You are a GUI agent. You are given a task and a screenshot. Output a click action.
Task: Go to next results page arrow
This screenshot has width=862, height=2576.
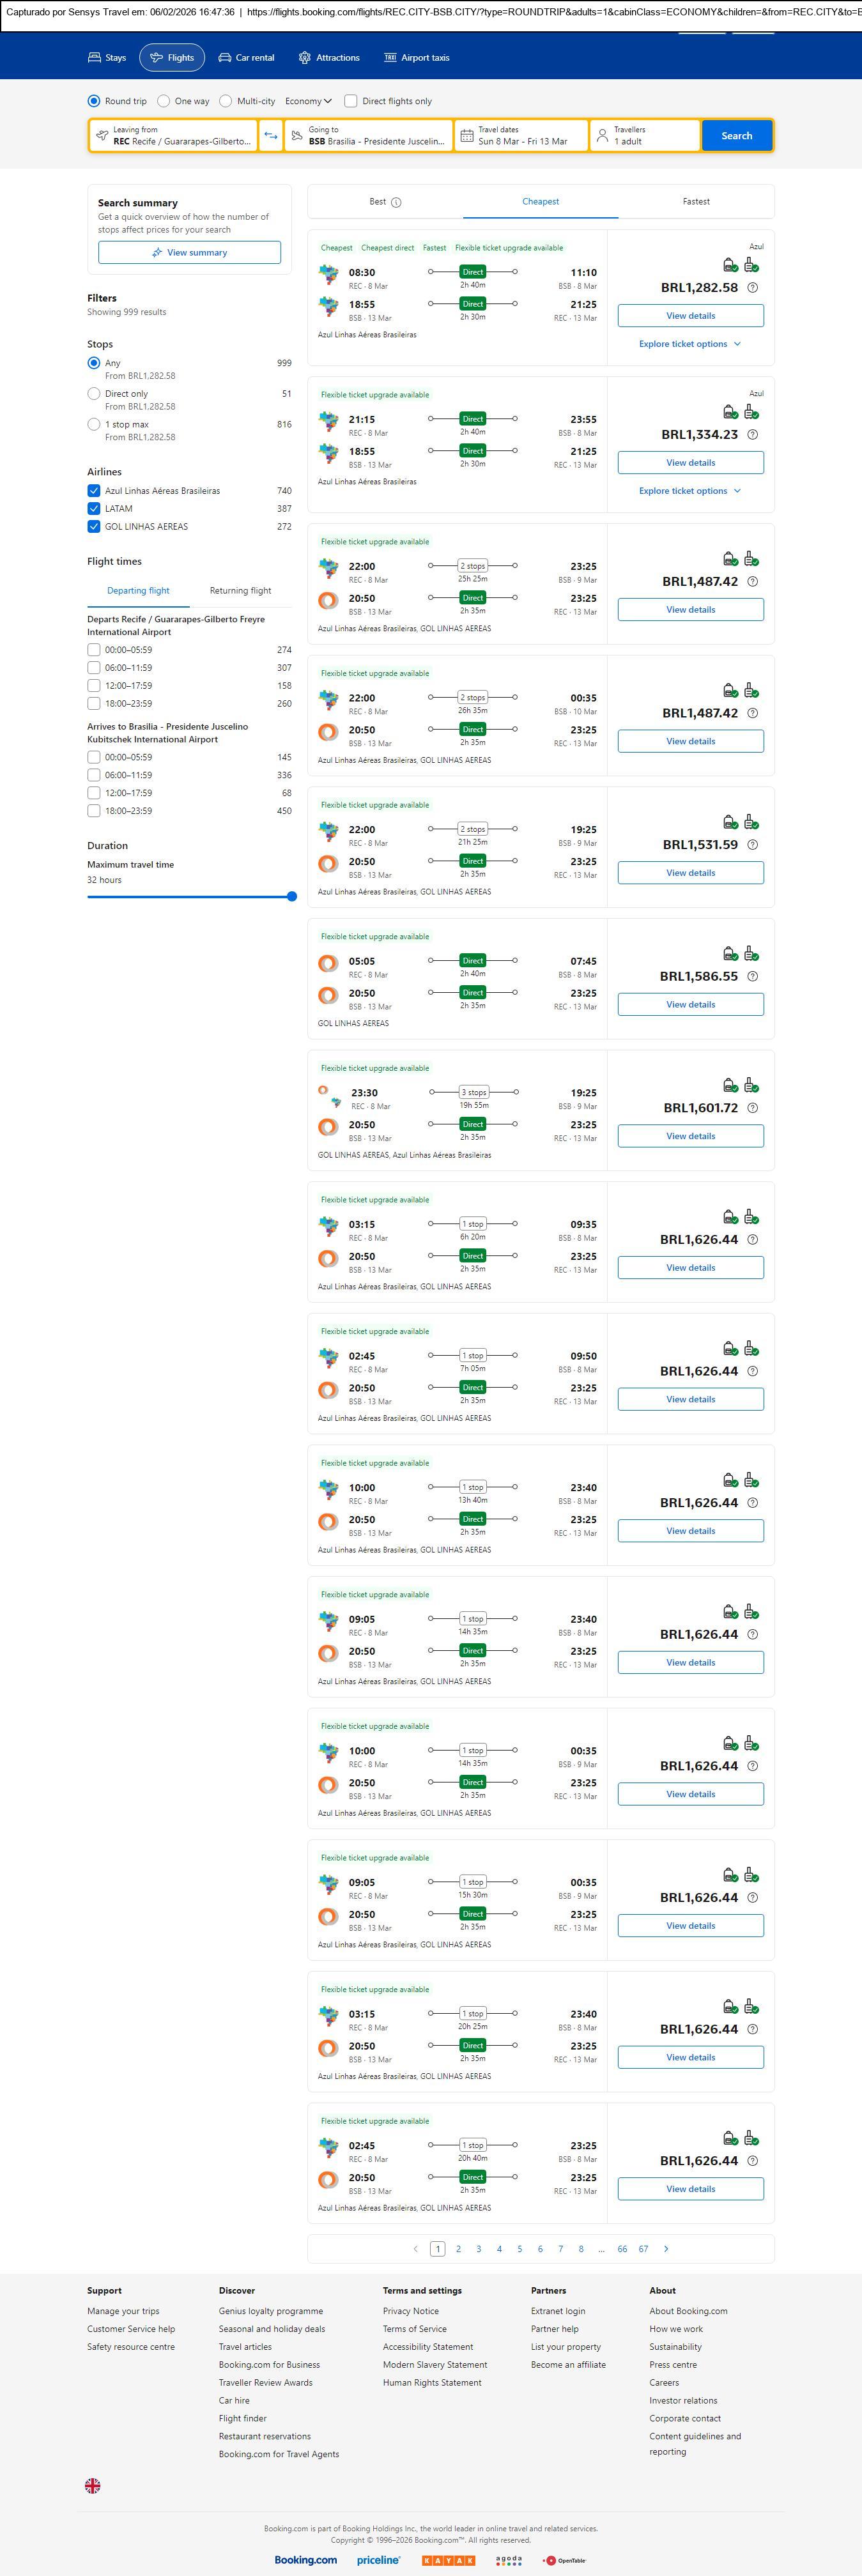click(666, 2249)
